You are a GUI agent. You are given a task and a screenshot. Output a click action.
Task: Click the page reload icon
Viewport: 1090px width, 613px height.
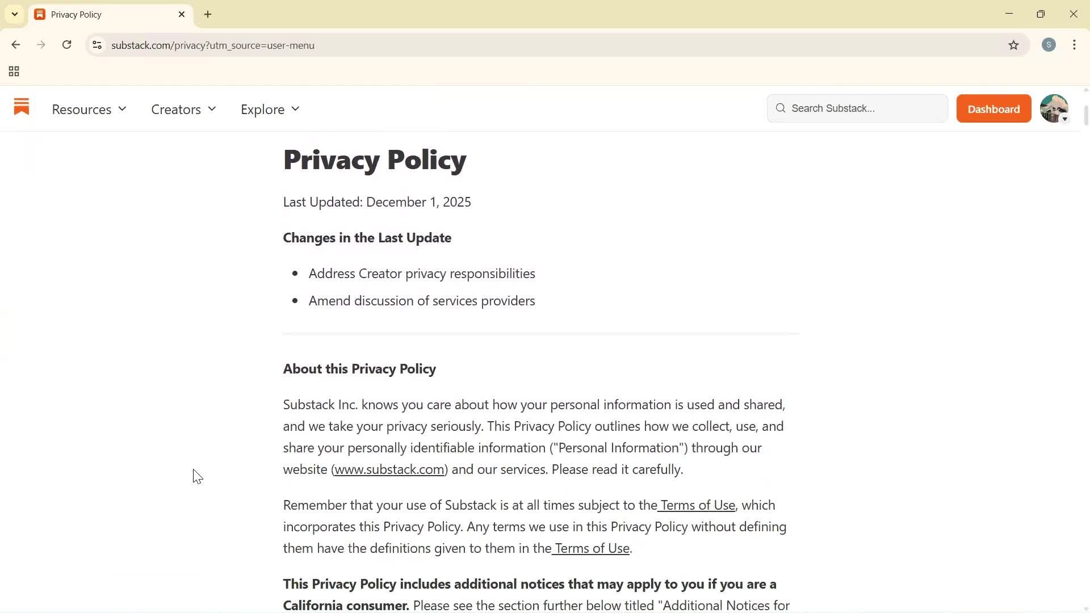[66, 45]
